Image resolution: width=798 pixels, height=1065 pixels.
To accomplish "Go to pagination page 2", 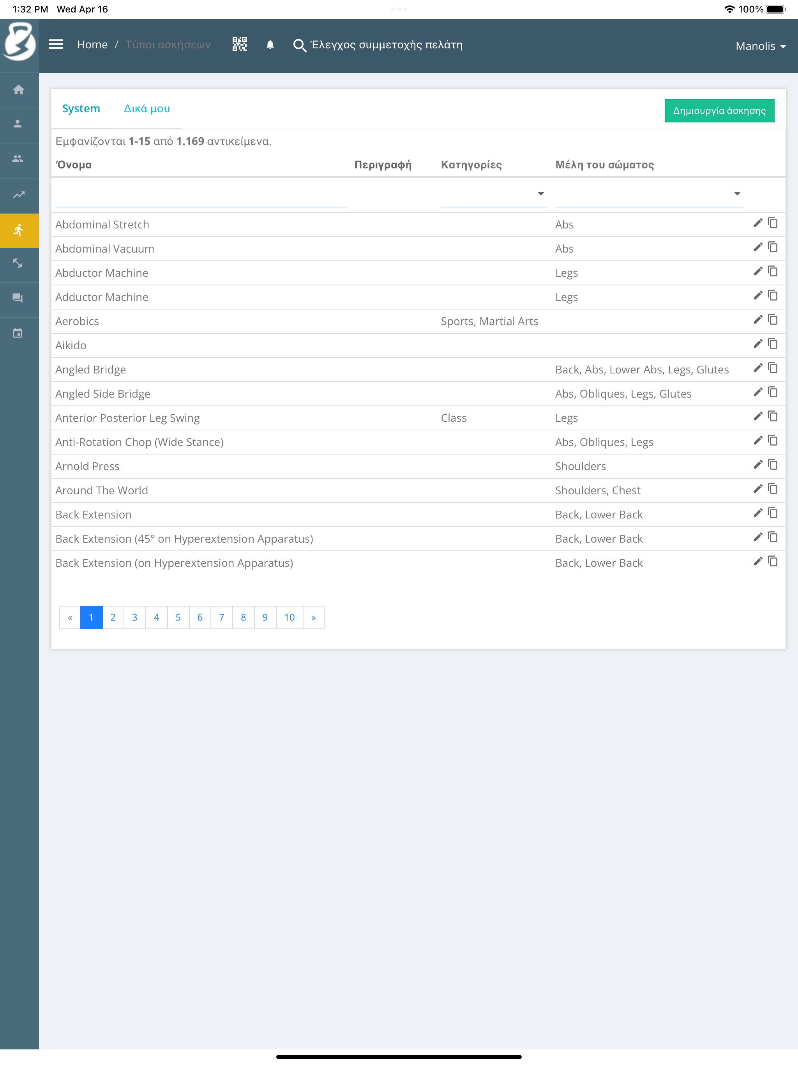I will click(x=113, y=617).
